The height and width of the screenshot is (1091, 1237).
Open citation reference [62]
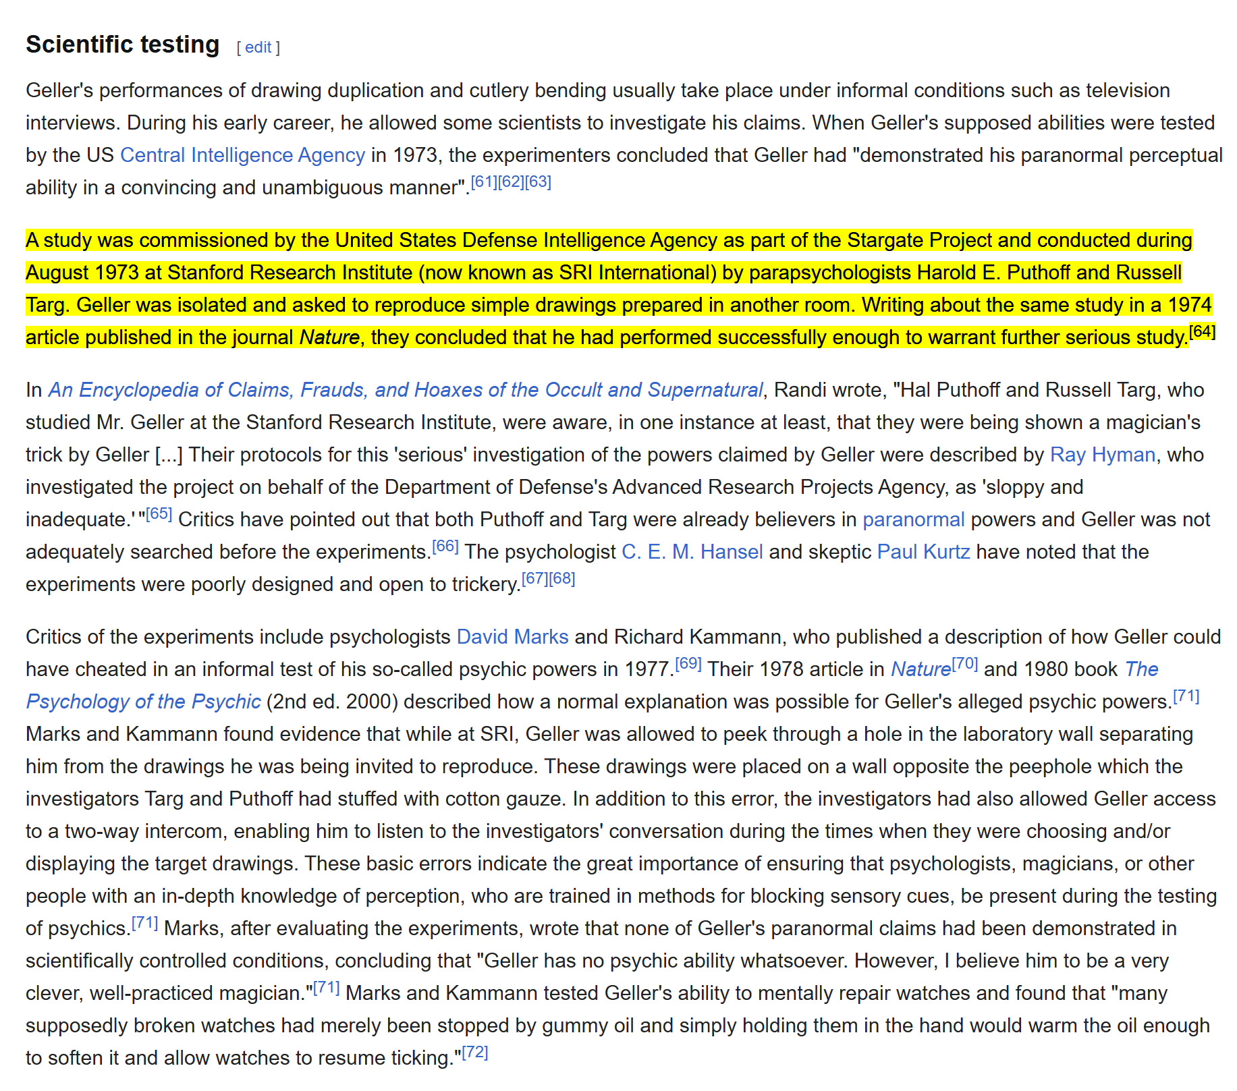pos(511,181)
